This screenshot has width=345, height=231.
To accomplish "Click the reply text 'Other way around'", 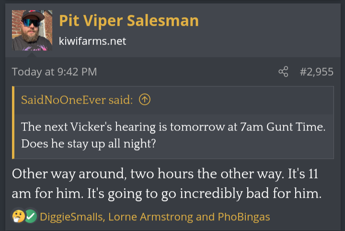I will point(69,174).
